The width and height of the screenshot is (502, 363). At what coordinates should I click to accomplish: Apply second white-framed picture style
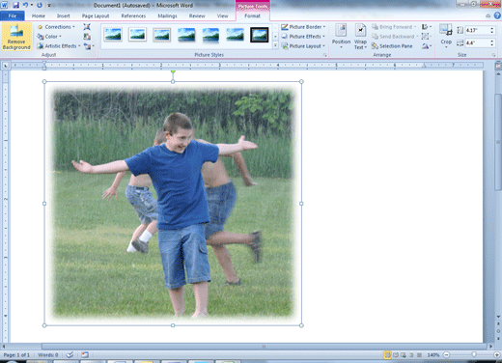tap(137, 35)
